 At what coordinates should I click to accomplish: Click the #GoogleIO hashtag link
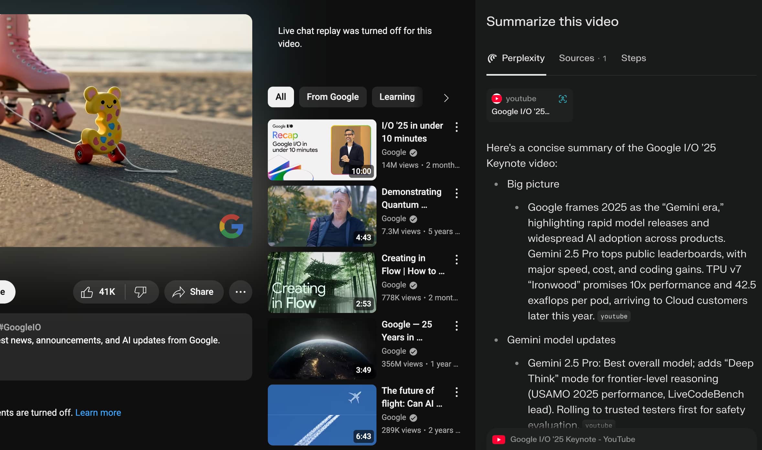[x=21, y=327]
